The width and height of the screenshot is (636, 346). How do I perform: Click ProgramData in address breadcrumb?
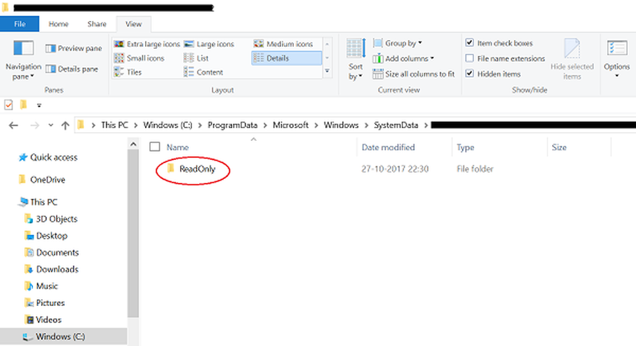click(232, 126)
